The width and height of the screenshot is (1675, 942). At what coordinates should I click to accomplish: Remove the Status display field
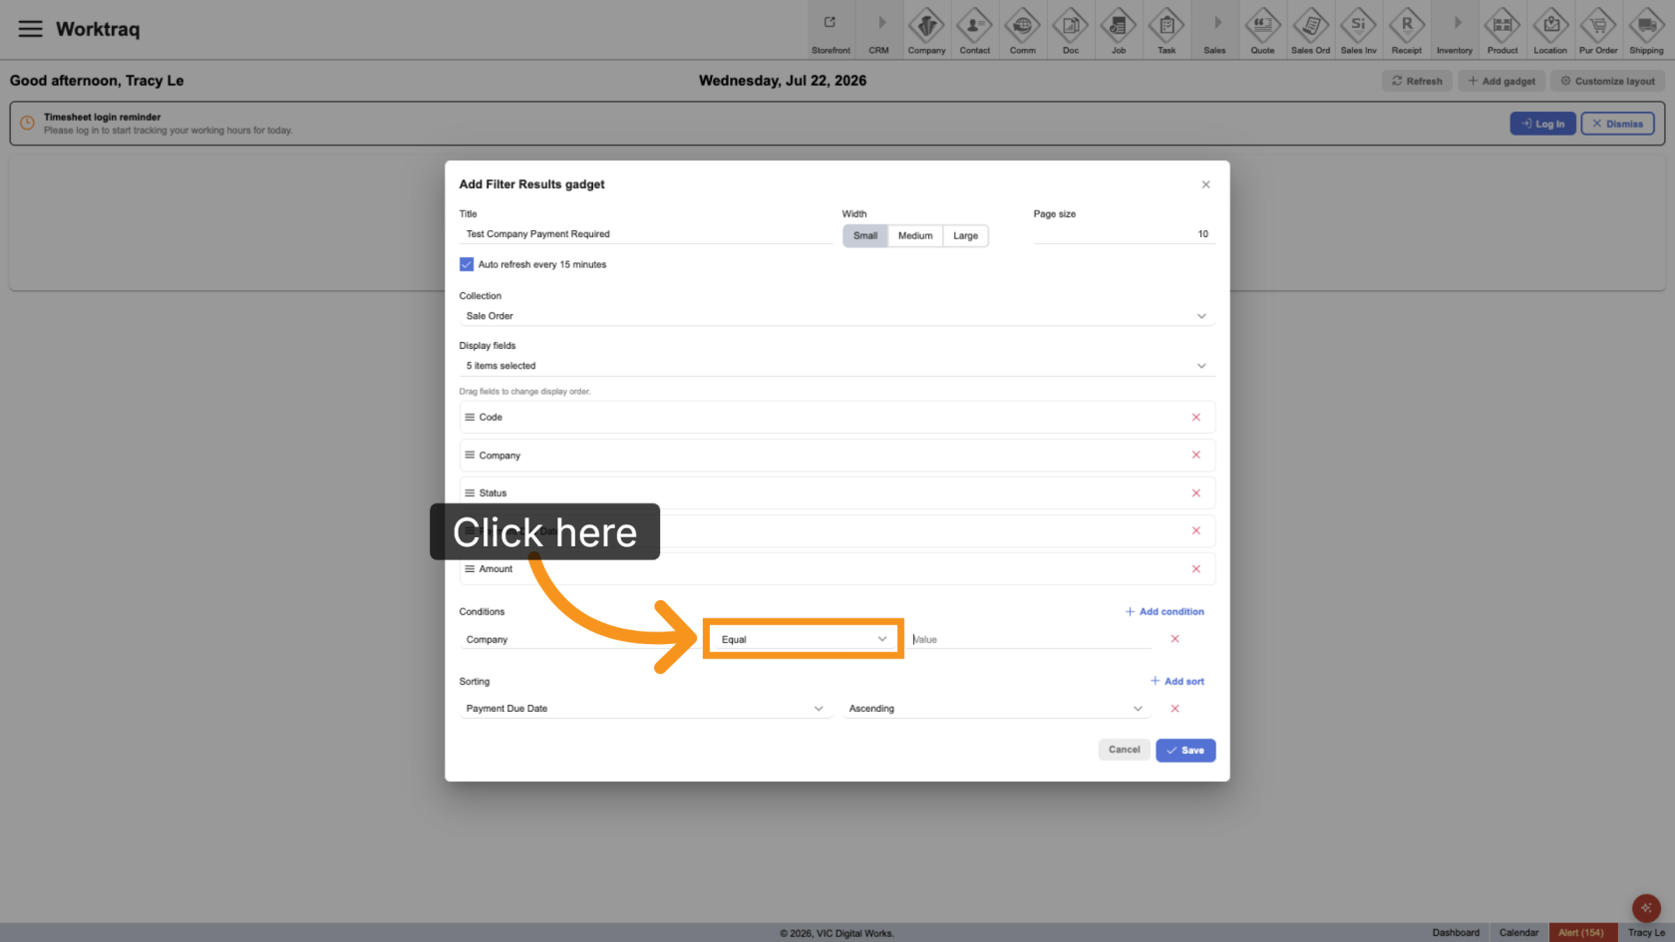[x=1195, y=493]
